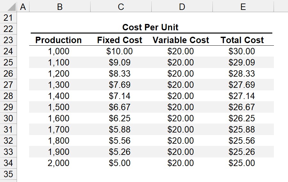288x182 pixels.
Task: Click fixed cost cell $5.00
Action: [120, 163]
